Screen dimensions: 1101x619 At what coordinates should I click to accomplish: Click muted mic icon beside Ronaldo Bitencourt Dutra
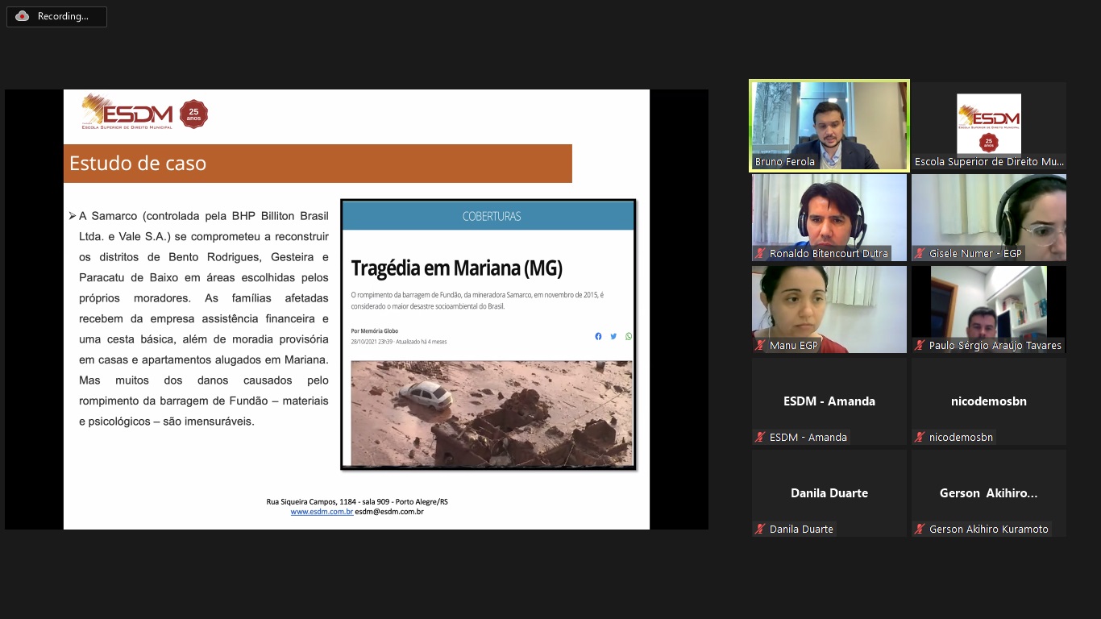point(760,253)
